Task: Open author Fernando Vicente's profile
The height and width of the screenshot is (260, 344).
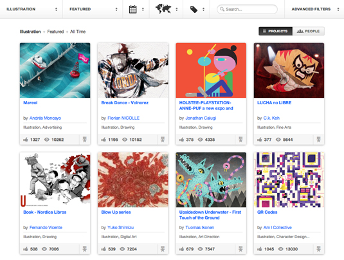Action: (46, 228)
